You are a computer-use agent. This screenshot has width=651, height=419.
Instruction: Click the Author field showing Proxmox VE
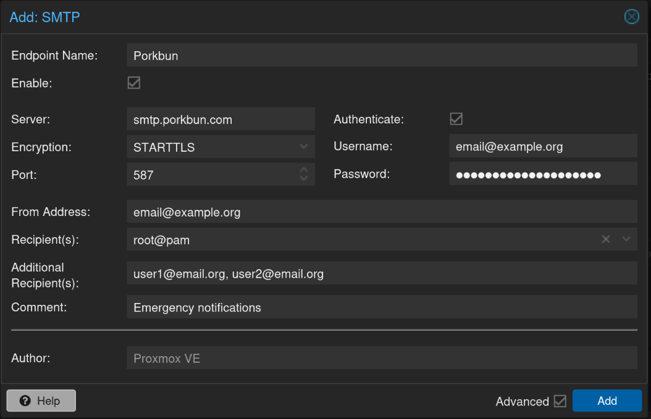(382, 358)
